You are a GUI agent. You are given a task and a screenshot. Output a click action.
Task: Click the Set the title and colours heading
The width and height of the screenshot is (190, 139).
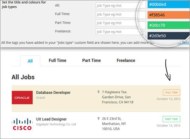click(x=24, y=5)
